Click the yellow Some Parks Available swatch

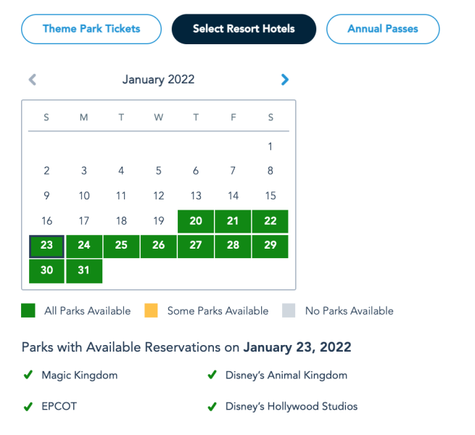[x=151, y=311]
